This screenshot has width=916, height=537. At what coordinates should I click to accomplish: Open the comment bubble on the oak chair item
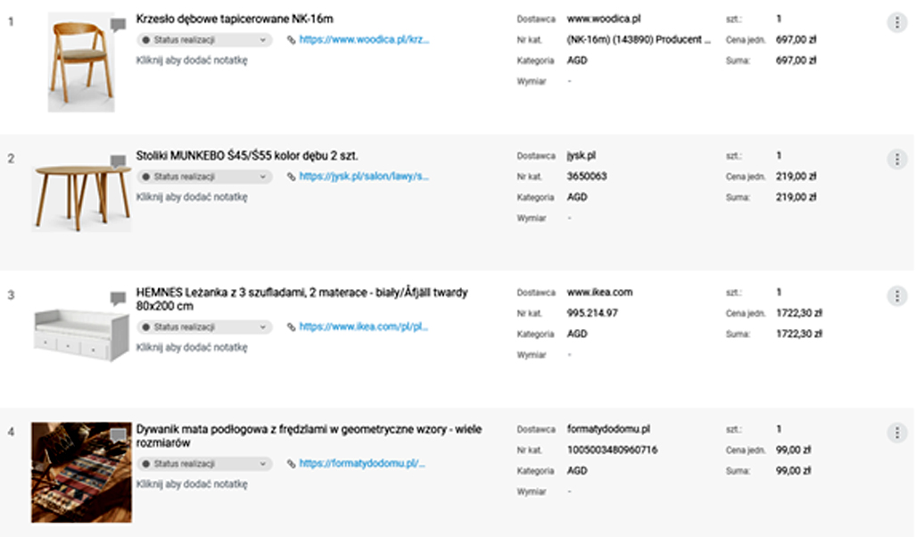(x=118, y=24)
